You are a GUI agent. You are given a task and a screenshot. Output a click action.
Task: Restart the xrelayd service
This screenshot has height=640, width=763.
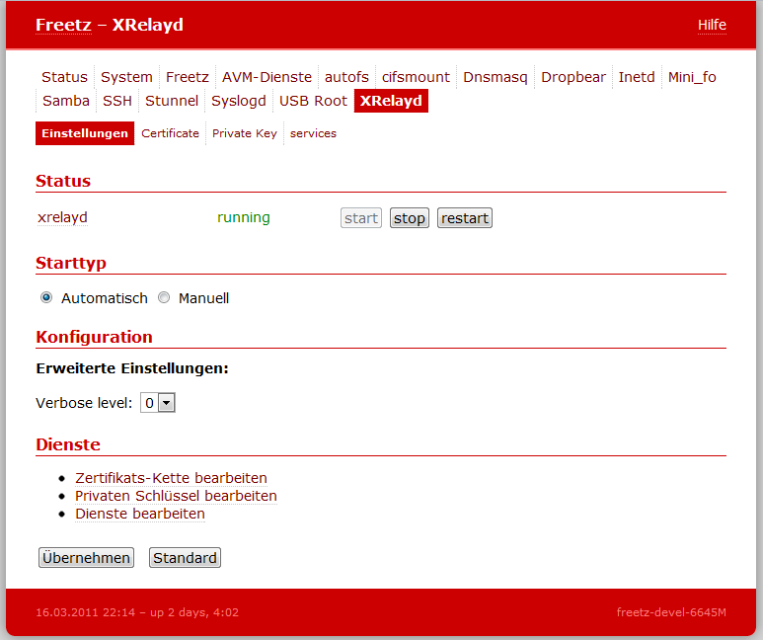(x=465, y=217)
